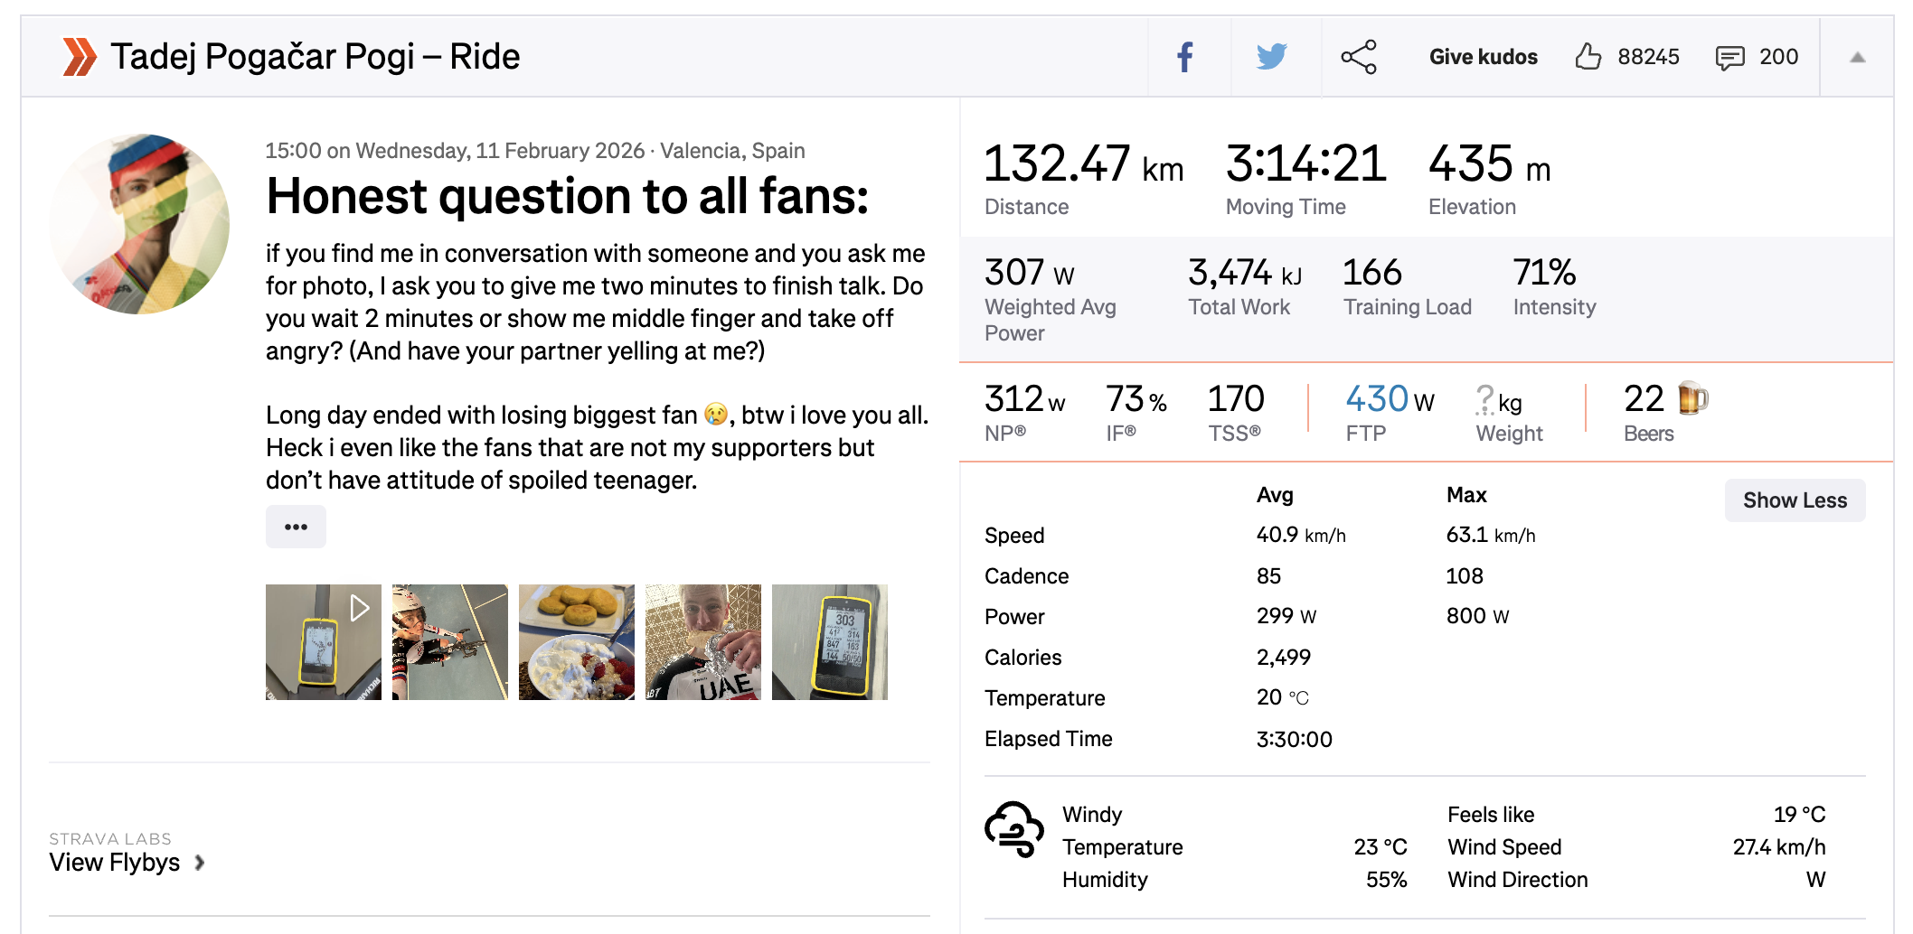Click the thumbs-up kudos icon
Viewport: 1913px width, 934px height.
click(x=1588, y=57)
